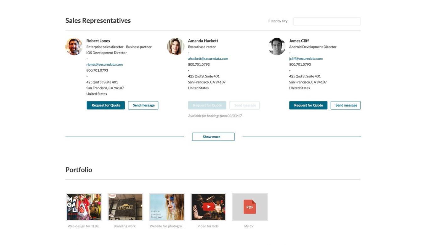Image resolution: width=427 pixels, height=245 pixels.
Task: Open Web design for TEDx thumbnail
Action: [x=84, y=207]
